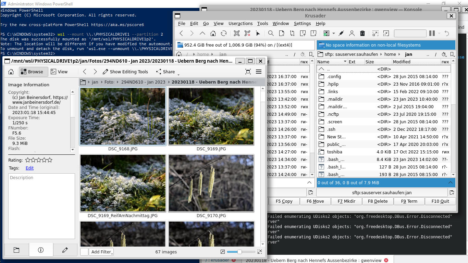468x263 pixels.
Task: Open Settings menu in Krusader
Action: pos(302,23)
